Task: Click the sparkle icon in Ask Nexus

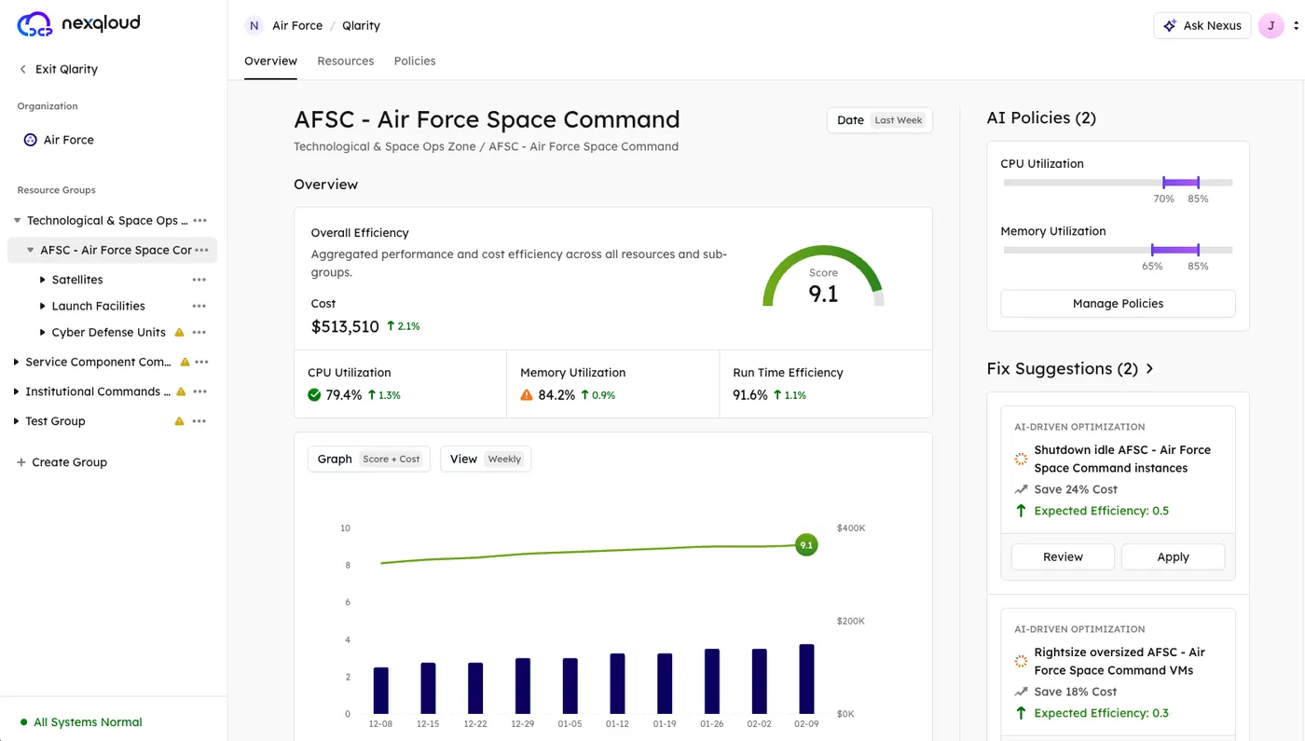Action: tap(1170, 25)
